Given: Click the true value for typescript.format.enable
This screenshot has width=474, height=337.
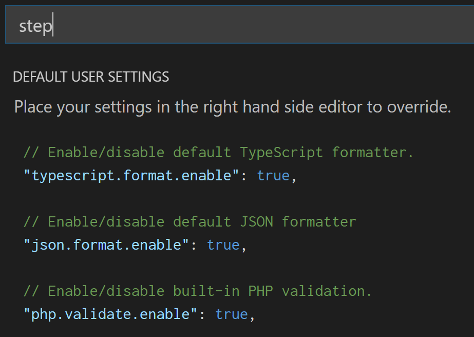Looking at the screenshot, I should point(273,175).
